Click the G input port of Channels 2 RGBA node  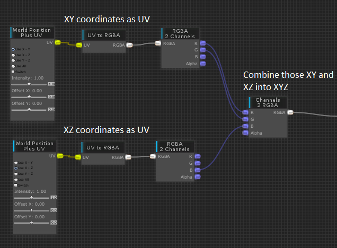pyautogui.click(x=245, y=119)
